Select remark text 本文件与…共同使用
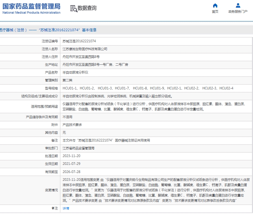Screen dimensions: 253x214 click(106, 140)
